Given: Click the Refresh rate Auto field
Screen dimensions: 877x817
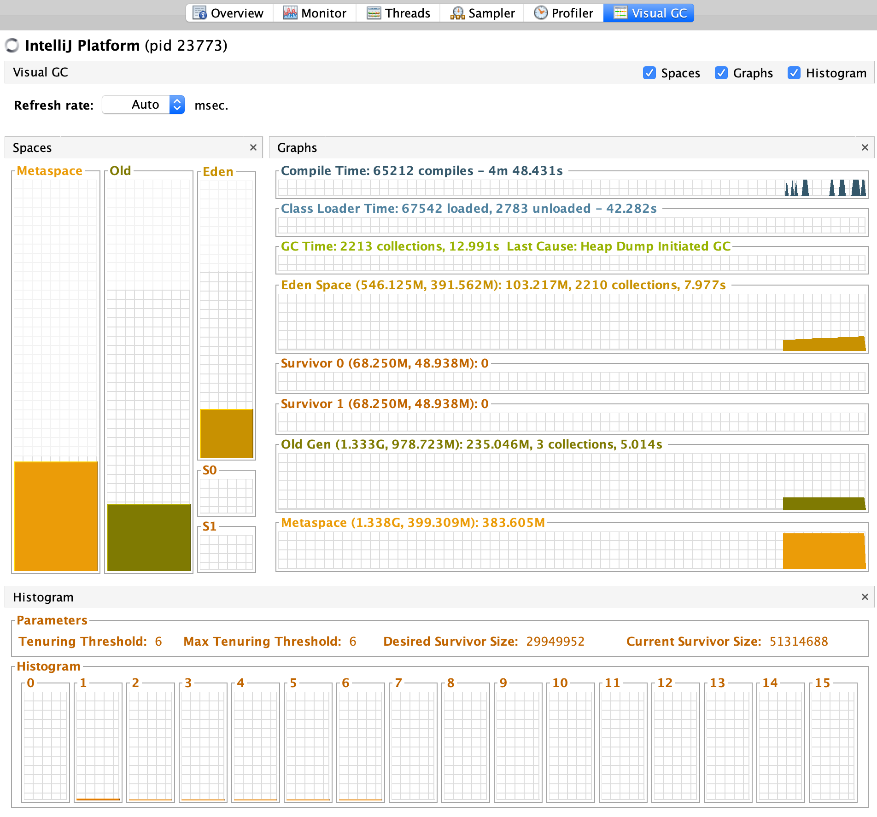Looking at the screenshot, I should [x=143, y=105].
